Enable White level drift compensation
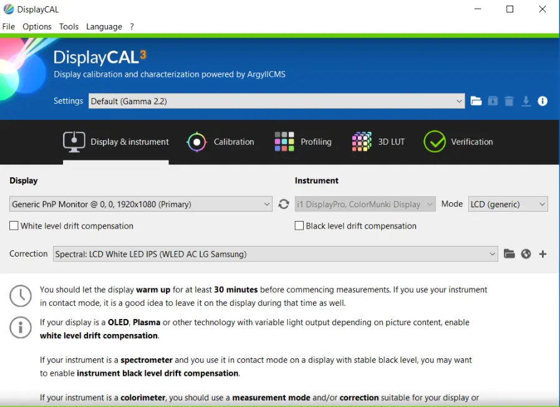 (14, 226)
